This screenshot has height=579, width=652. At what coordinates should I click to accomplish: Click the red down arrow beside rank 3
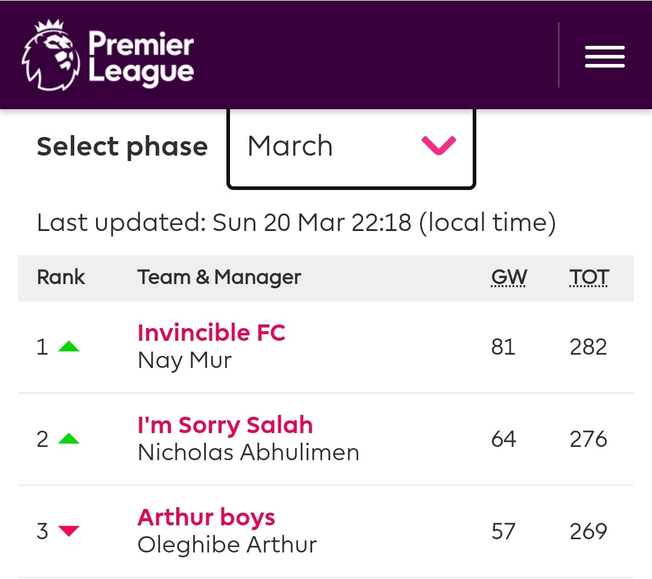pyautogui.click(x=69, y=531)
